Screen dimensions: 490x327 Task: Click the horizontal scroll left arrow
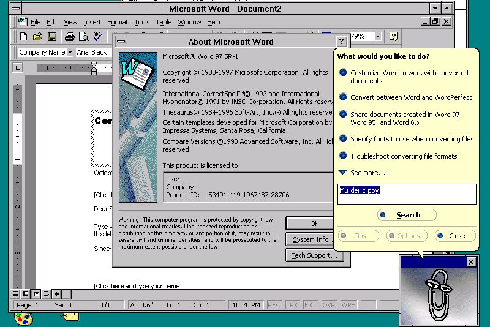pyautogui.click(x=56, y=293)
